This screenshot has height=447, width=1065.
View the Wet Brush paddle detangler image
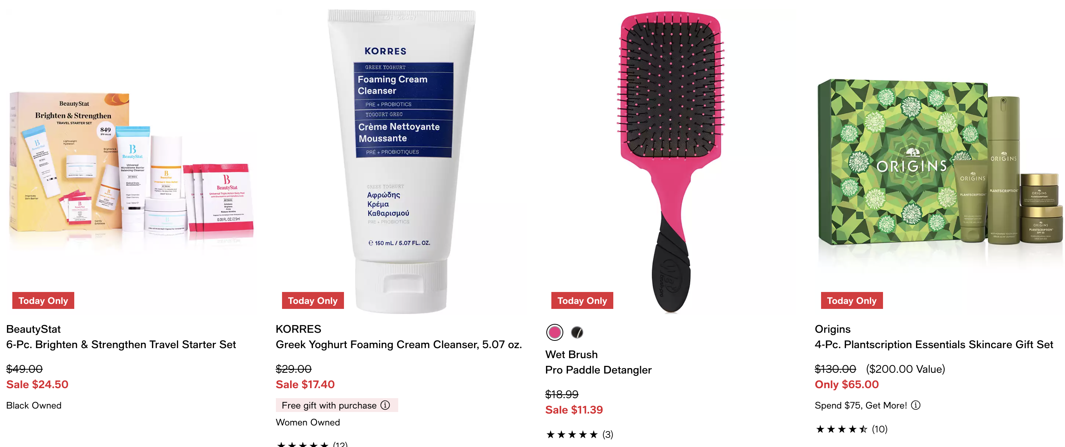pyautogui.click(x=671, y=161)
